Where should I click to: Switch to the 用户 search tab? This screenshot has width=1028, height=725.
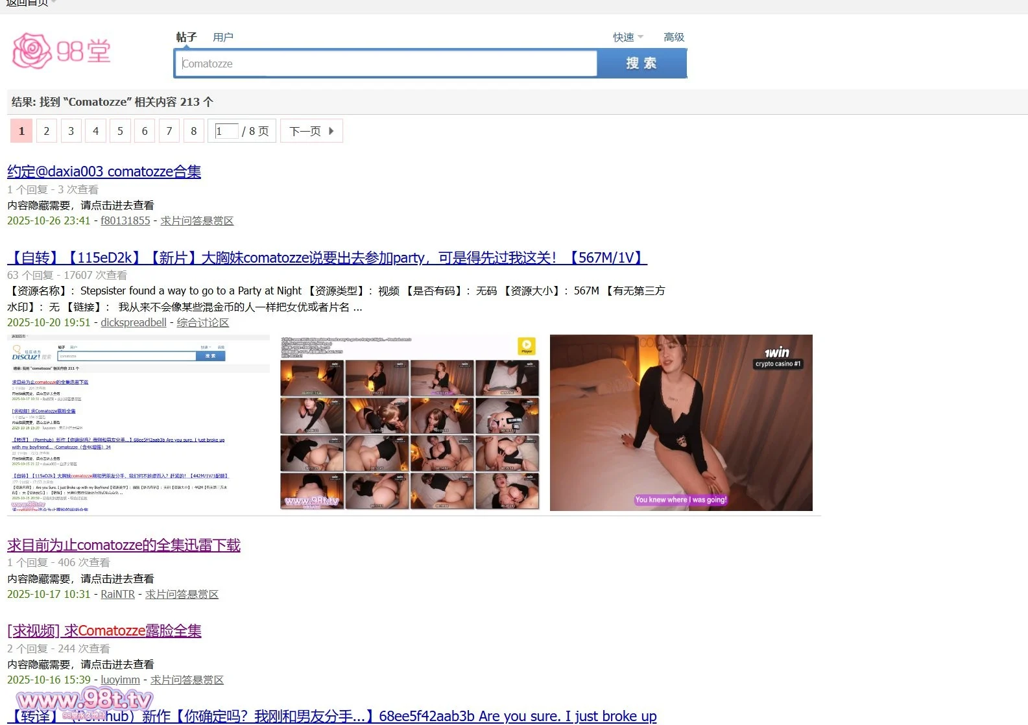tap(222, 38)
